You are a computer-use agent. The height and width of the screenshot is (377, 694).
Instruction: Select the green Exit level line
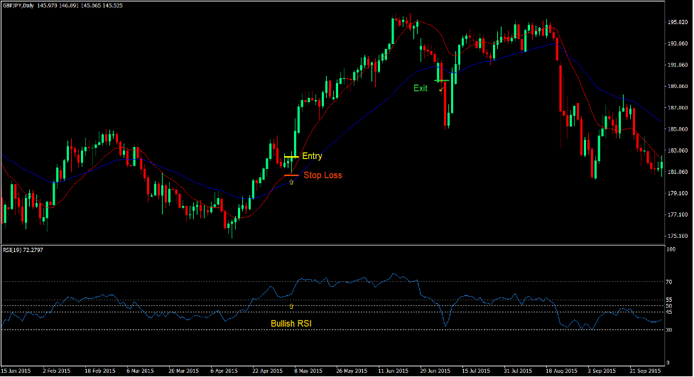442,80
